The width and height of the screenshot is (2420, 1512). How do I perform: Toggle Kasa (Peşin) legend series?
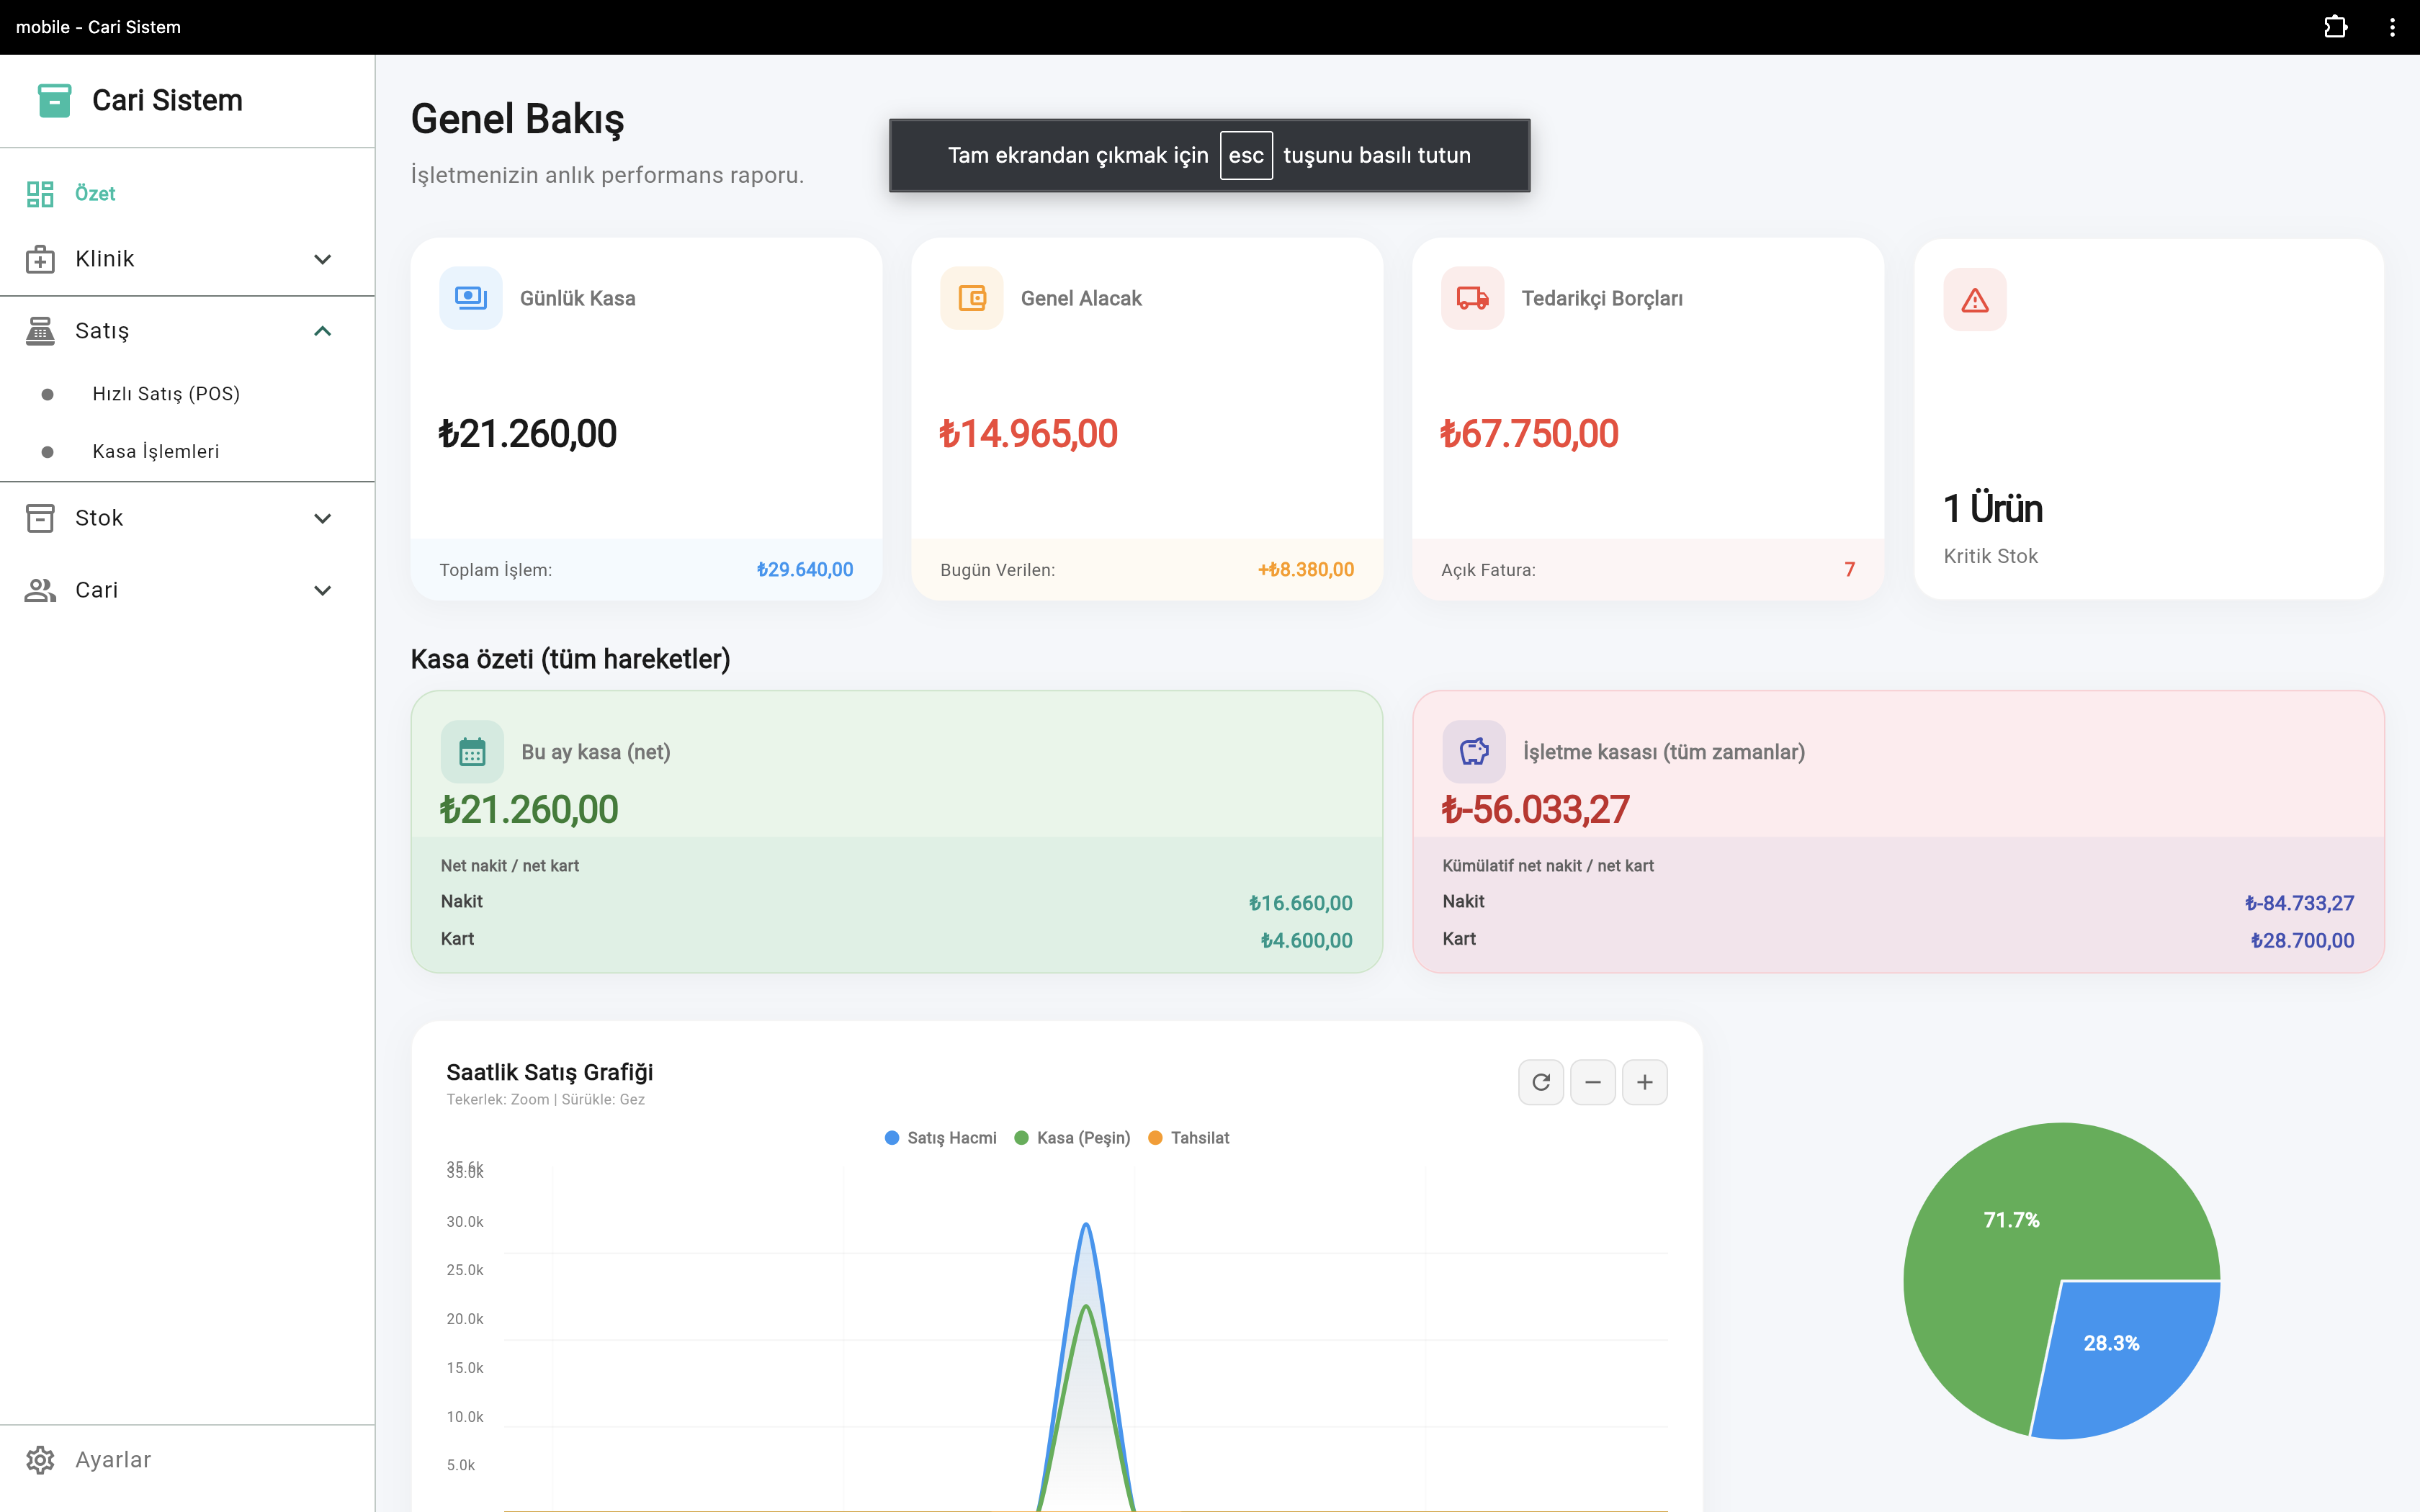[1072, 1138]
